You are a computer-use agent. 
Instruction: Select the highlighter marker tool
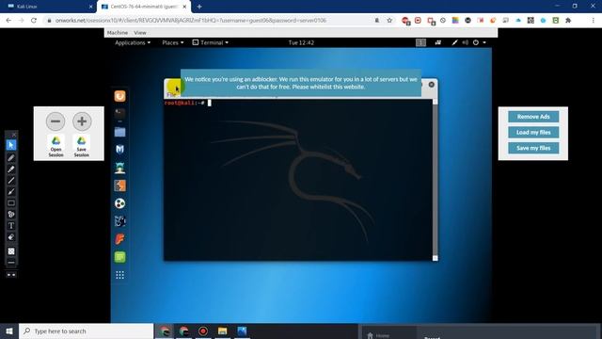click(x=11, y=169)
